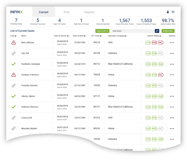Open options menu for Dumbarto, Guiseppe
This screenshot has height=163, width=187.
172,64
